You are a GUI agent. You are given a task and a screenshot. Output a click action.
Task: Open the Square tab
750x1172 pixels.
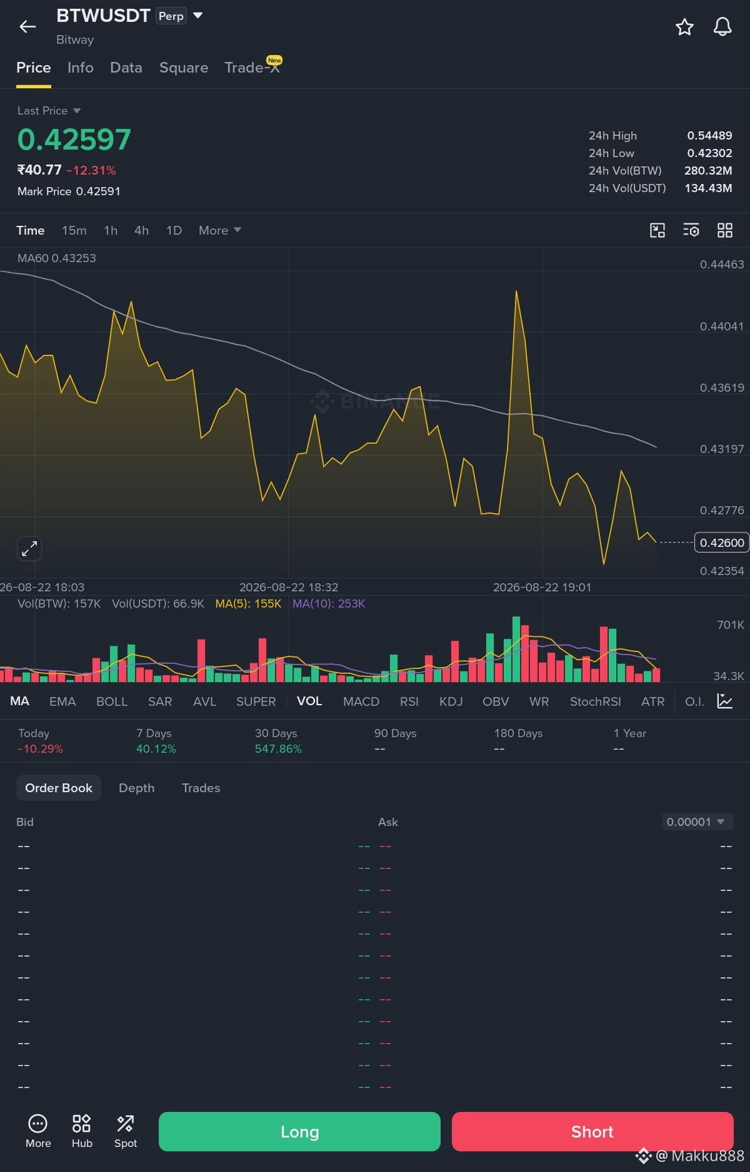pyautogui.click(x=184, y=68)
